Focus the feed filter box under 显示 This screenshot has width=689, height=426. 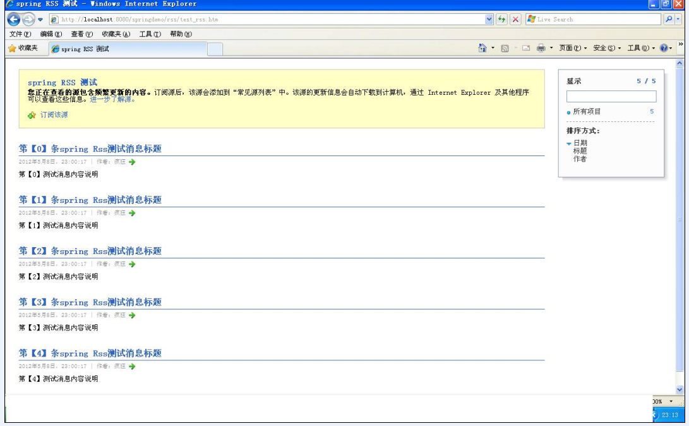tap(611, 96)
